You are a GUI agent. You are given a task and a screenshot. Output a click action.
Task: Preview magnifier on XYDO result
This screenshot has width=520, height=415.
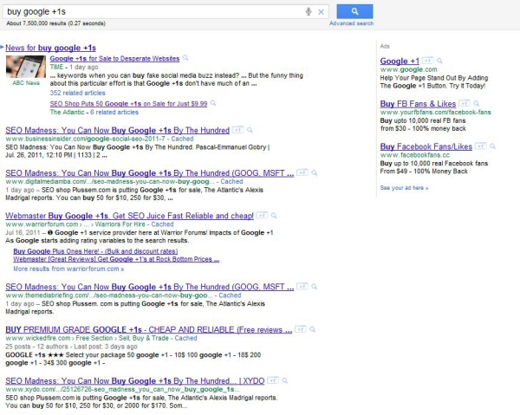pos(285,380)
